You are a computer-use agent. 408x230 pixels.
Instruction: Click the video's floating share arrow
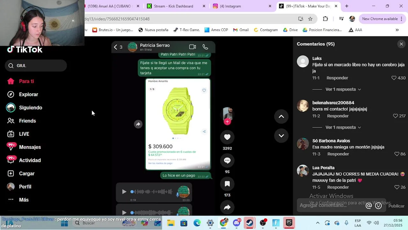tap(138, 124)
